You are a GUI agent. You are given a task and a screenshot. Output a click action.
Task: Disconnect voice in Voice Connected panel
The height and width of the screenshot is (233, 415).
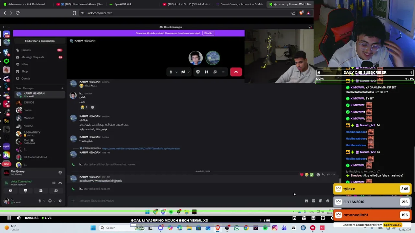point(60,183)
